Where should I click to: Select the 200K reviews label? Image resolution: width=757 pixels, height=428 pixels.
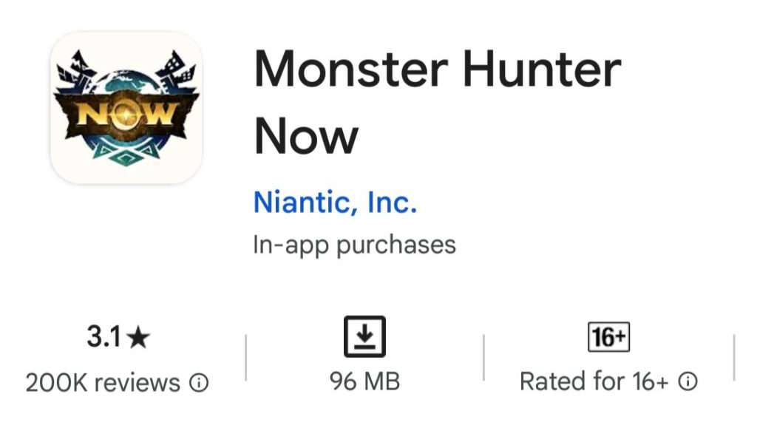point(103,383)
